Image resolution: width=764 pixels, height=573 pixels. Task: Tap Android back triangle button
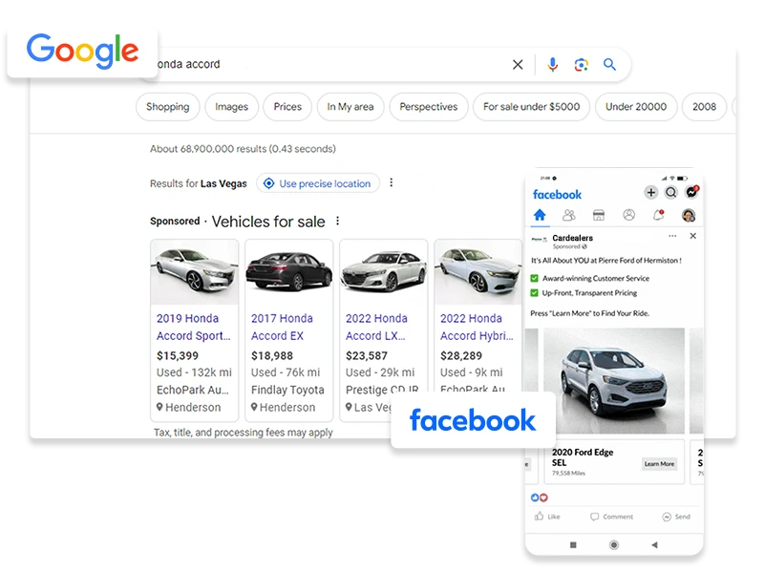click(x=654, y=544)
